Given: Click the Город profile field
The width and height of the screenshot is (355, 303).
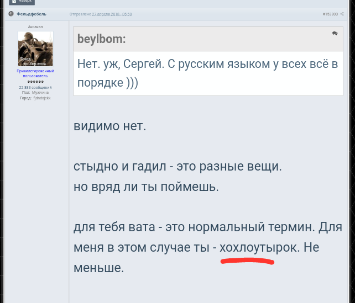Looking at the screenshot, I should pyautogui.click(x=35, y=98).
